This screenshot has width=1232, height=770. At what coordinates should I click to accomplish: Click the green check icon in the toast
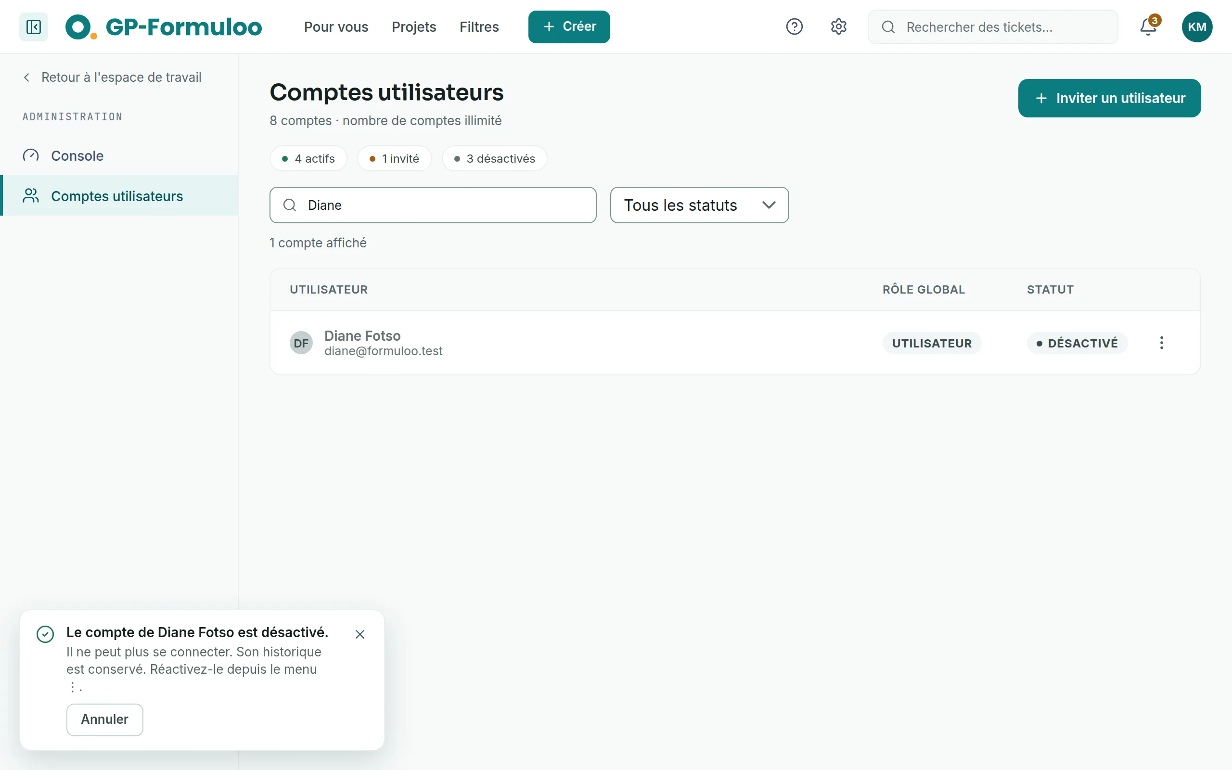[x=45, y=634]
